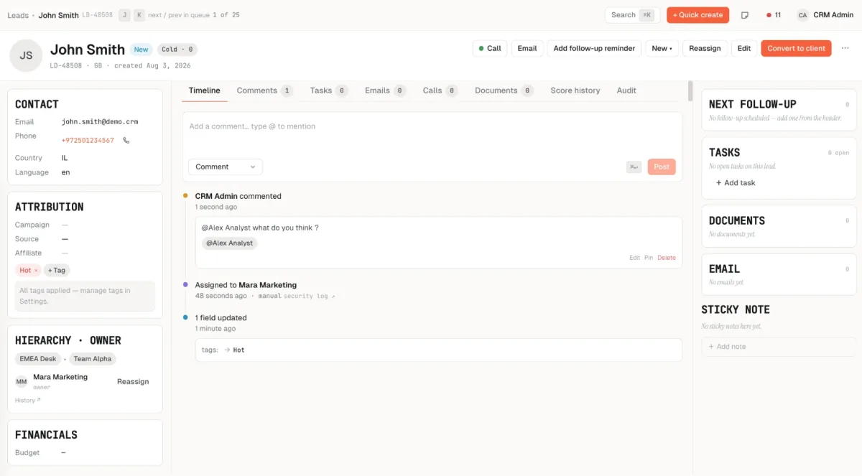
Task: Click the New status badge by the name
Action: pyautogui.click(x=142, y=50)
